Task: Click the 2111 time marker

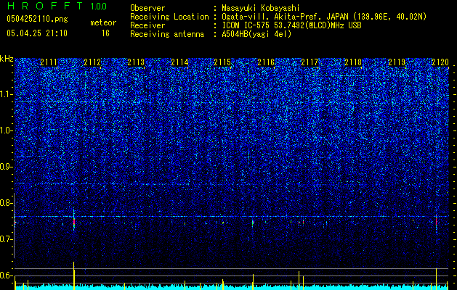Action: pos(49,62)
